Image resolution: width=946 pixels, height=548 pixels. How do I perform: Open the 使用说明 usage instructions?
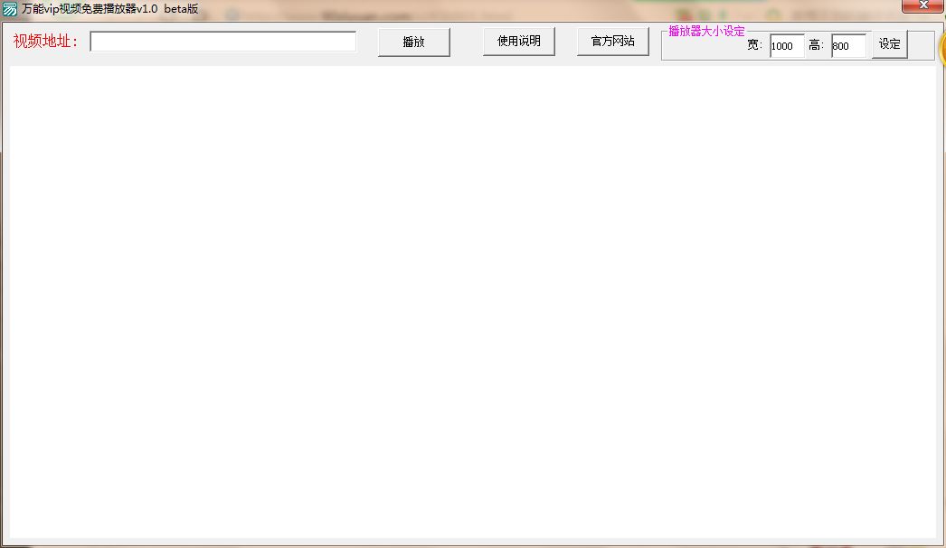[x=519, y=40]
